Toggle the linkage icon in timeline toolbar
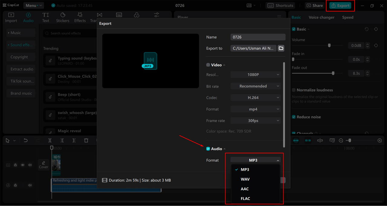Screen dimensions: 387x206 [308, 140]
